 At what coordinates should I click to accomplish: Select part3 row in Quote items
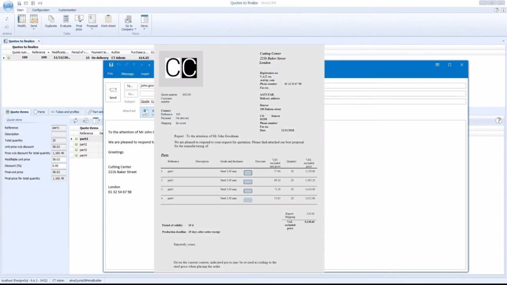pyautogui.click(x=83, y=150)
